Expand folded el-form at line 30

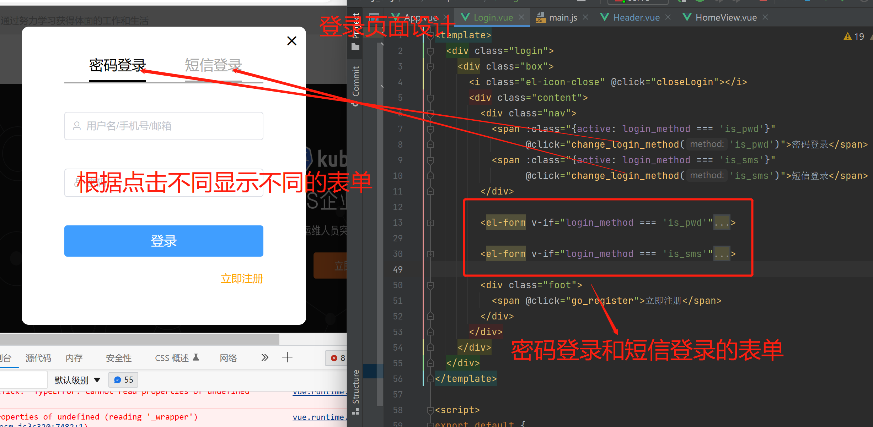tap(430, 254)
